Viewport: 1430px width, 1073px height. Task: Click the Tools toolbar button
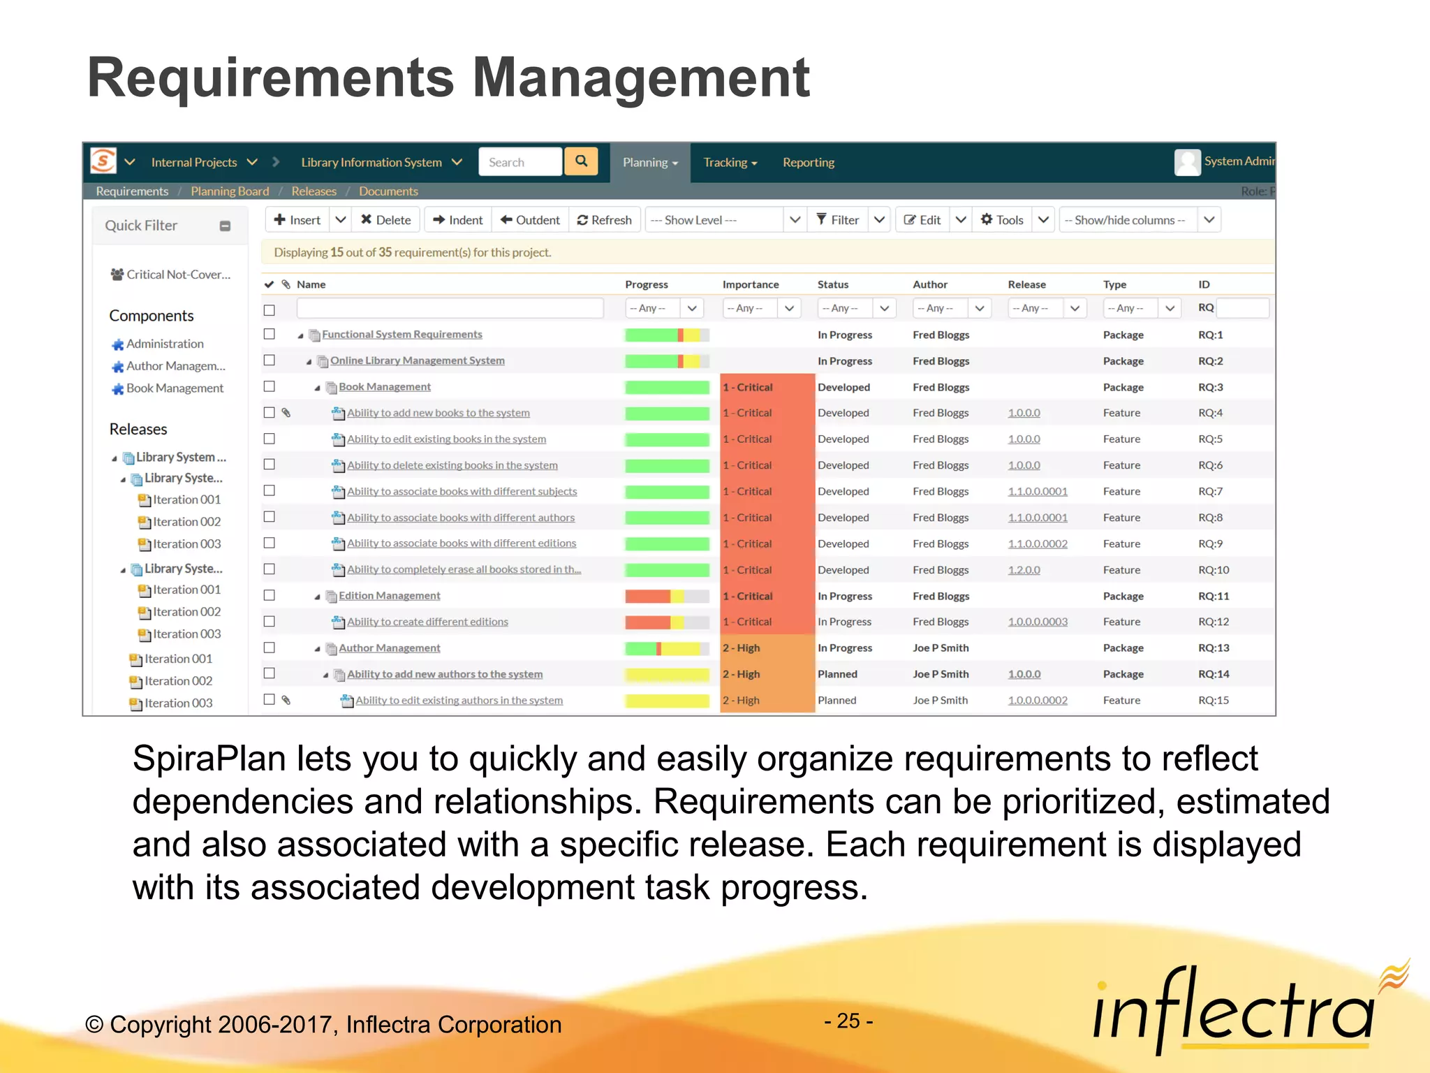[x=1001, y=220]
